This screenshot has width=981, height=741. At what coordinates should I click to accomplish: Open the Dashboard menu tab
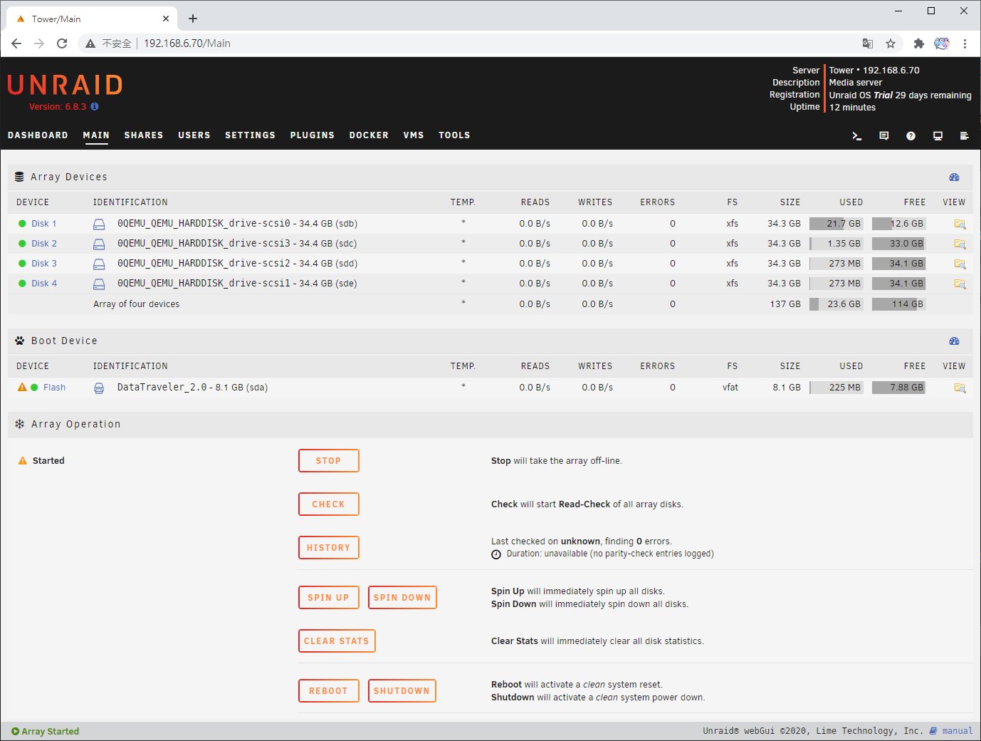(x=38, y=135)
